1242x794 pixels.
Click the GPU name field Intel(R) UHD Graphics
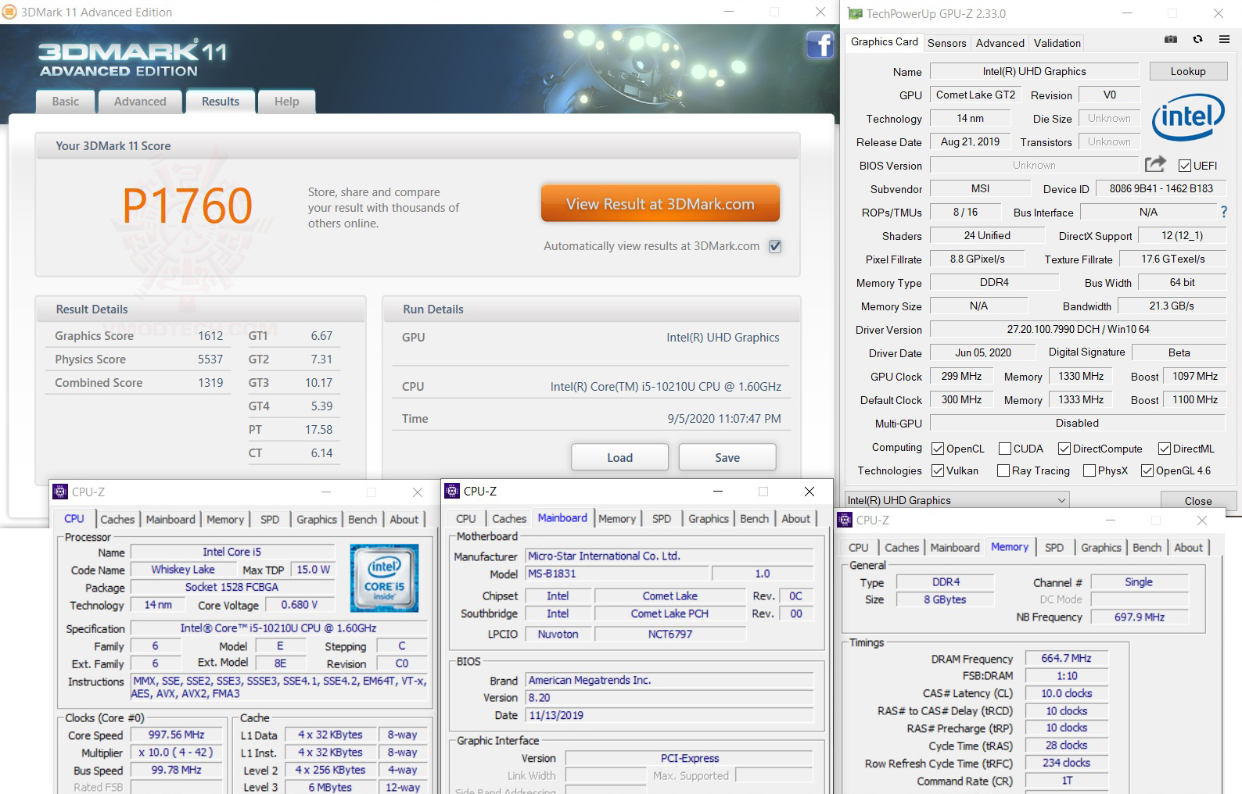[1034, 71]
